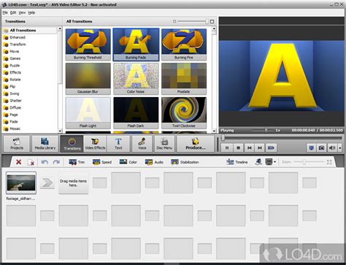This screenshot has height=265, width=346.
Task: Select the Flash Dark transition
Action: pos(136,112)
